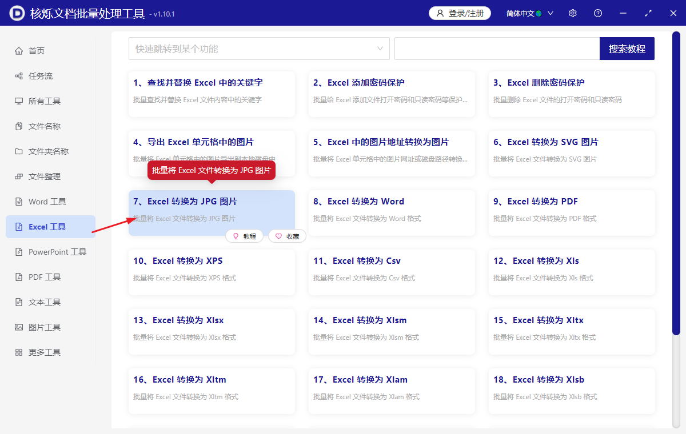Click the 登录/注册 login button
The height and width of the screenshot is (434, 686).
coord(460,13)
